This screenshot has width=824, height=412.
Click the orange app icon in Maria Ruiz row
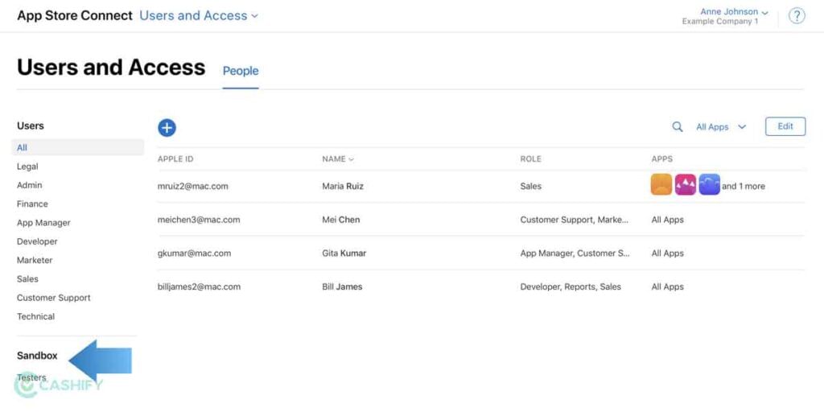point(661,184)
